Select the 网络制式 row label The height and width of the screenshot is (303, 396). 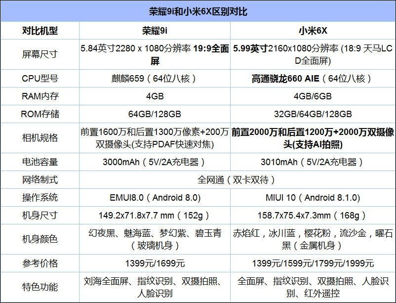point(40,180)
